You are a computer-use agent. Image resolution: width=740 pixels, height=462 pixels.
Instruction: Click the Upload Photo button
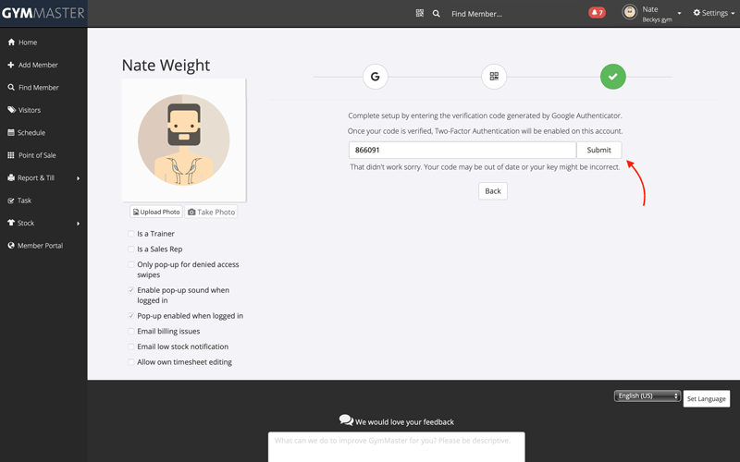tap(155, 212)
